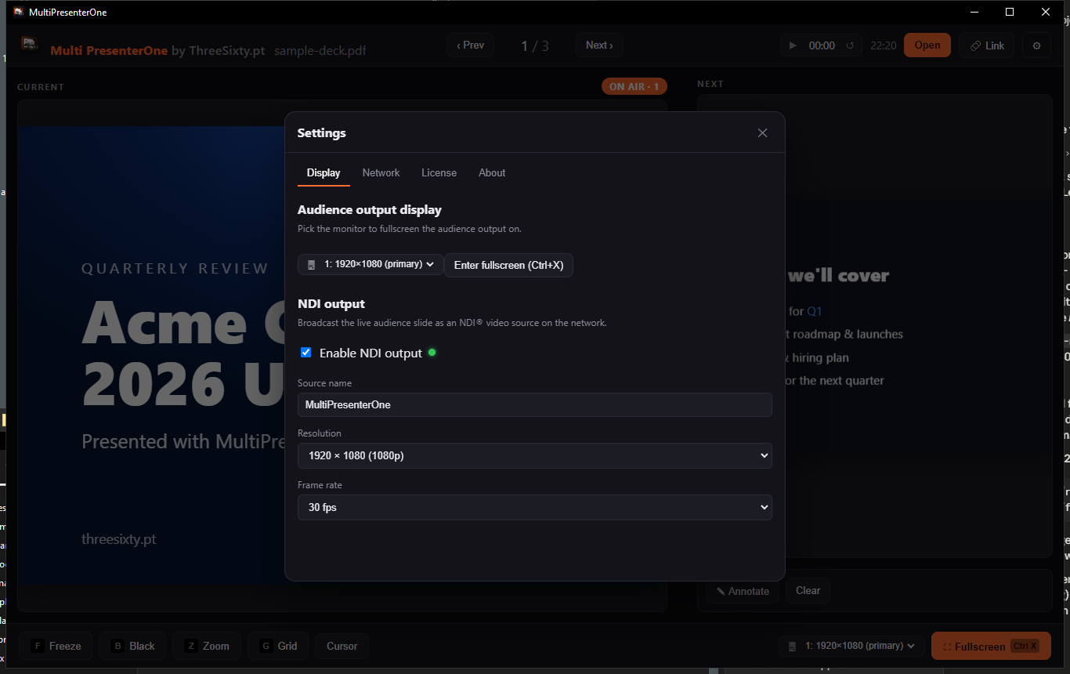The height and width of the screenshot is (674, 1070).
Task: Click the orange Fullscreen button
Action: (991, 646)
